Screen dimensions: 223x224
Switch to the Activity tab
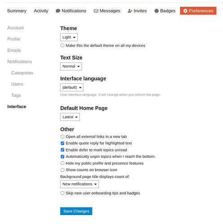pos(41,11)
